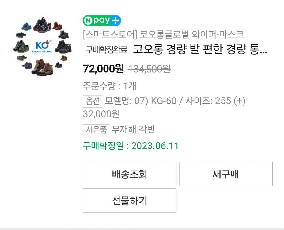This screenshot has height=230, width=284.
Task: Open the 코오롱글로벌 와이퍼-마스크 store link
Action: tap(191, 34)
